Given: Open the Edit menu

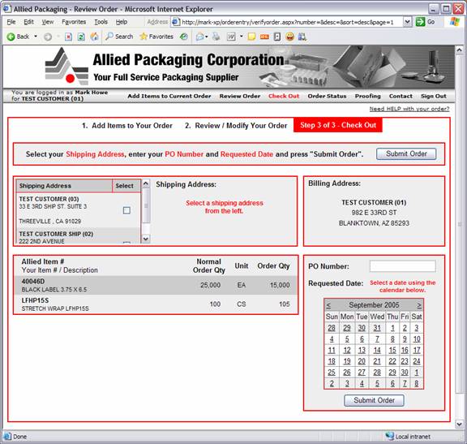Looking at the screenshot, I should pos(28,22).
